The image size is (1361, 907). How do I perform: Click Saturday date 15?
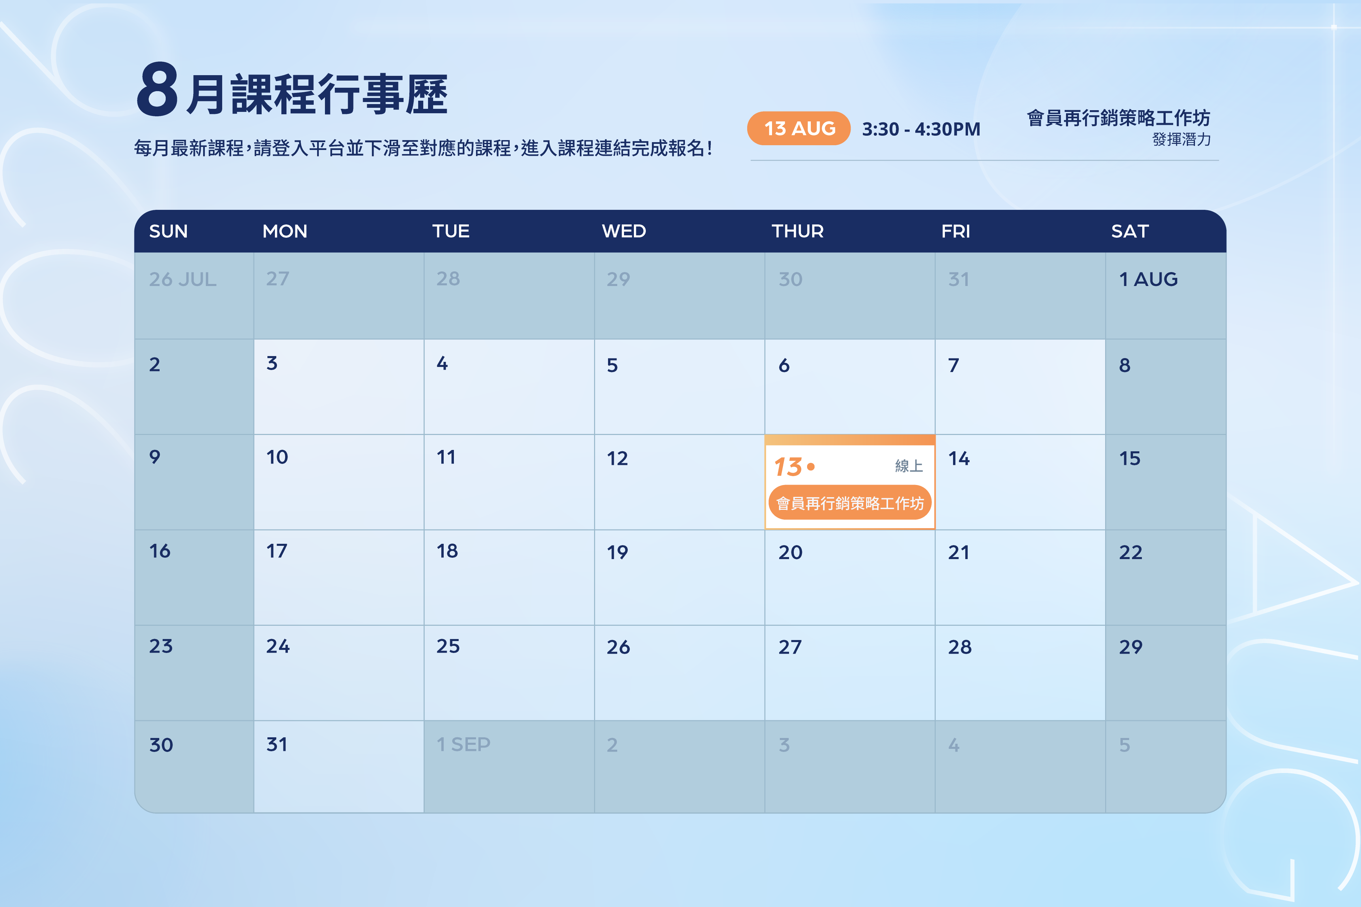point(1130,458)
